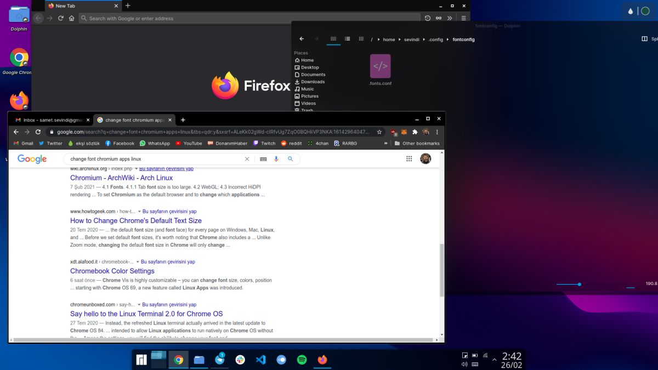Viewport: 658px width, 370px height.
Task: Select the .fonts.conf file in Dolphin
Action: tap(381, 70)
